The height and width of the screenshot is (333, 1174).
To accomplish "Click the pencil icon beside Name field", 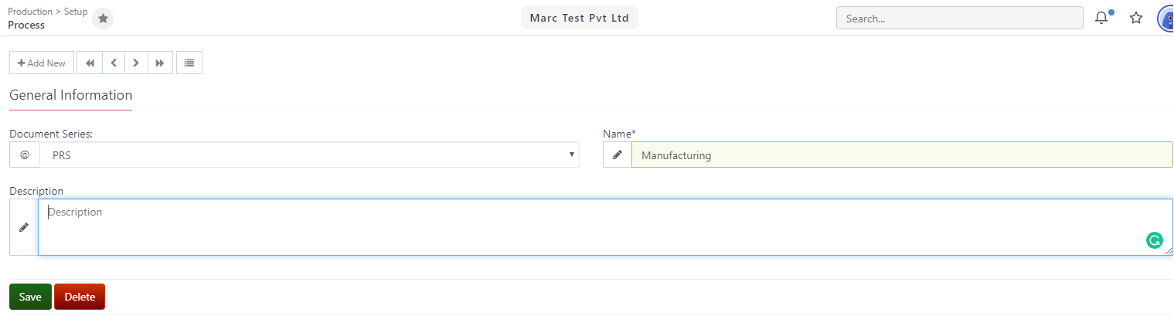I will click(618, 155).
